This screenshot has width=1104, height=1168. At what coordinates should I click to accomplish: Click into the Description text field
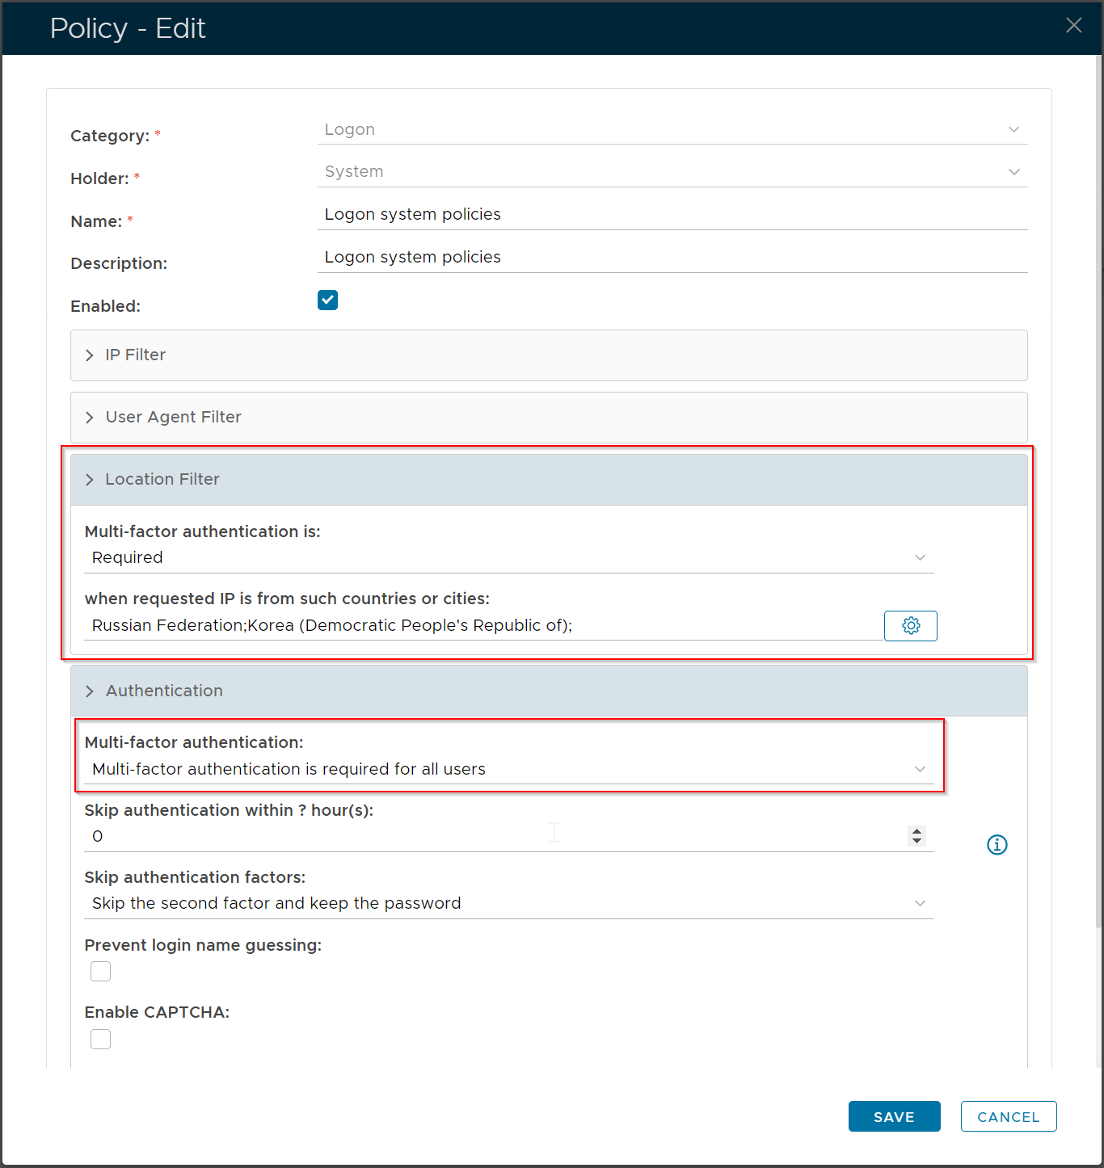click(x=672, y=258)
